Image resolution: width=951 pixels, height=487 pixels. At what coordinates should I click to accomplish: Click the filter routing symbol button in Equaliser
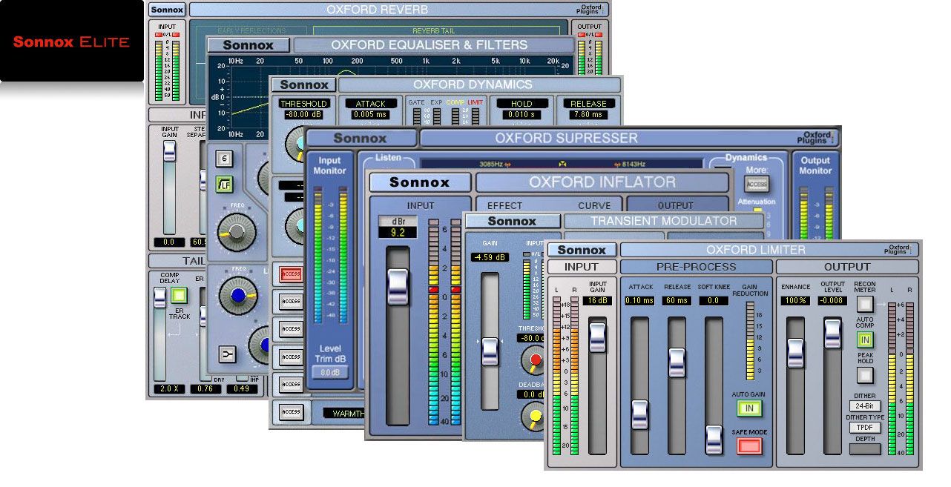coord(227,355)
